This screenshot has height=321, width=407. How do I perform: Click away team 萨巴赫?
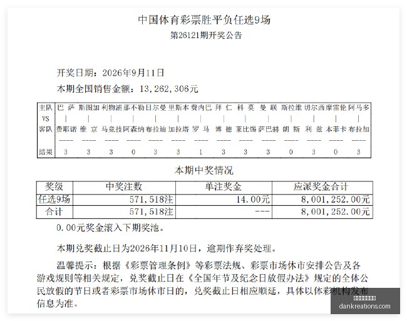coord(269,129)
